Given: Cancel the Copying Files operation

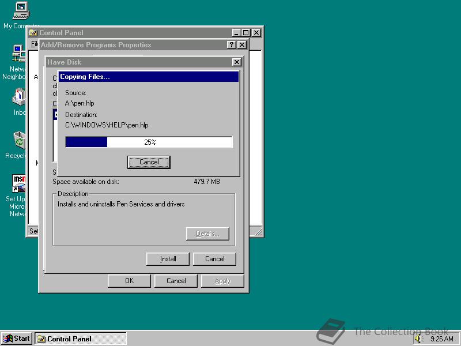Looking at the screenshot, I should [x=149, y=162].
